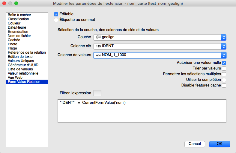Open expression builder with the ... button
Screen dimensions: 236x153
click(x=97, y=93)
